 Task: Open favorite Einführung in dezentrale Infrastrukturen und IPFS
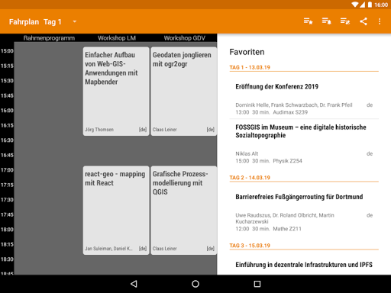pos(304,265)
